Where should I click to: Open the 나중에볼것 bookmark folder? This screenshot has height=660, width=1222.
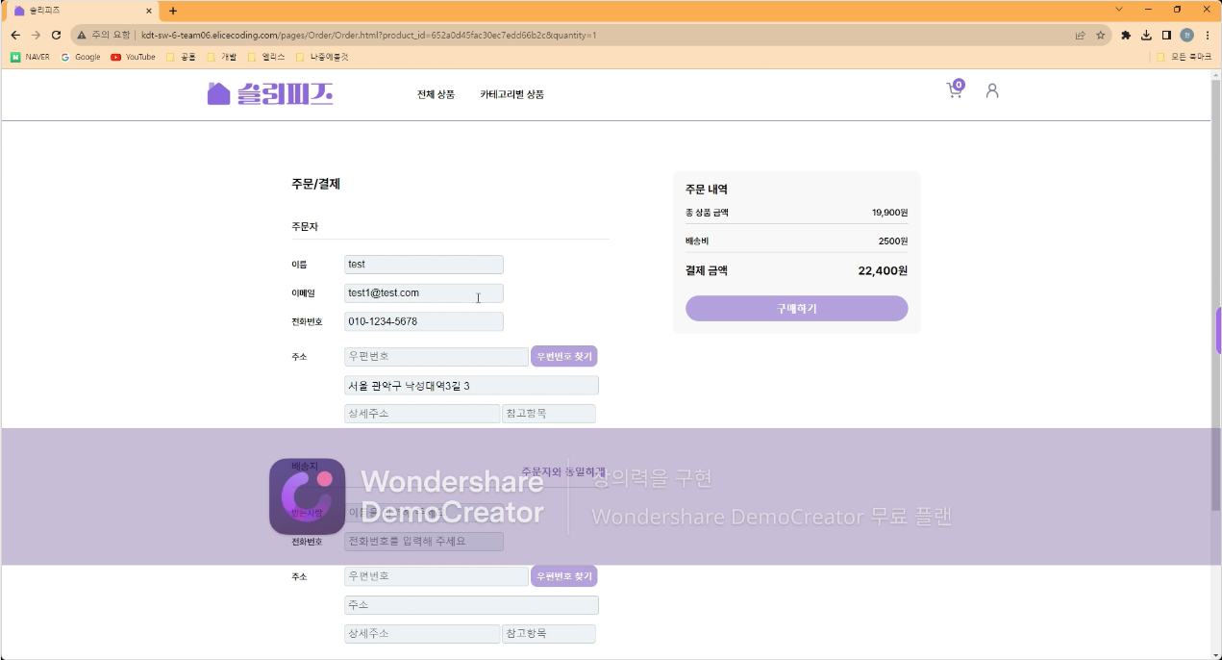pyautogui.click(x=322, y=57)
